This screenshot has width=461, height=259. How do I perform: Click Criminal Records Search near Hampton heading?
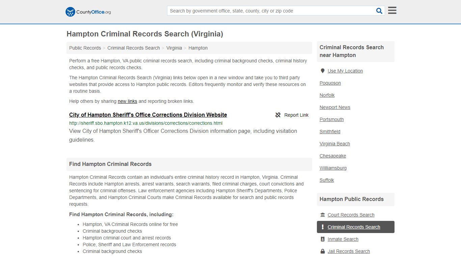[x=352, y=51]
